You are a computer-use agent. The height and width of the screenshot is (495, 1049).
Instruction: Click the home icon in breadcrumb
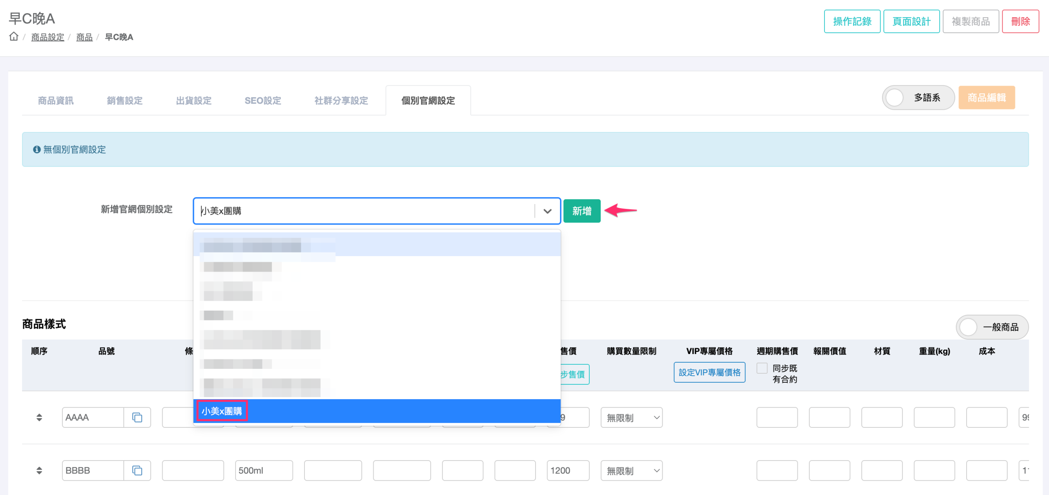(x=14, y=37)
